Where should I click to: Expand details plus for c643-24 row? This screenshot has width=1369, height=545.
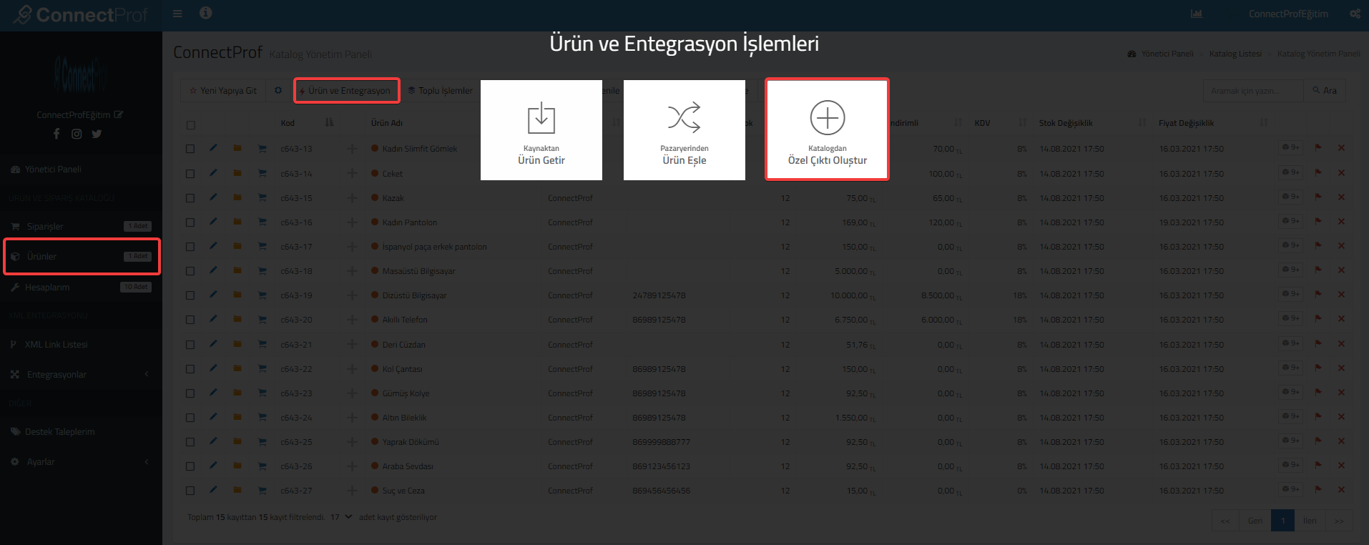(352, 418)
